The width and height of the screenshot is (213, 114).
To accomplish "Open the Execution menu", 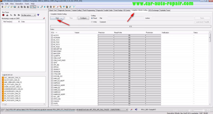I will pyautogui.click(x=19, y=4).
